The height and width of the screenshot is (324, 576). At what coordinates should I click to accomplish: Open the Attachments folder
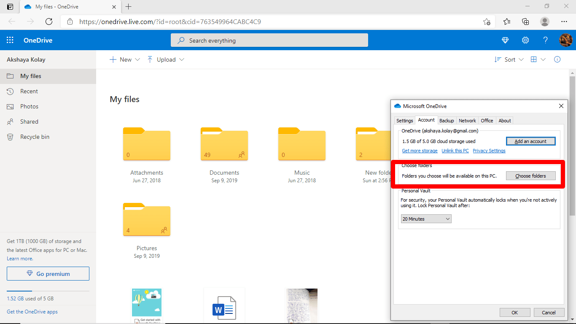[x=146, y=144]
